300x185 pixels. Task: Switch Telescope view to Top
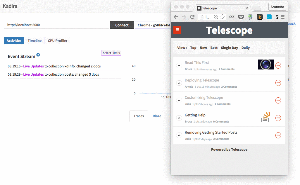pyautogui.click(x=193, y=48)
